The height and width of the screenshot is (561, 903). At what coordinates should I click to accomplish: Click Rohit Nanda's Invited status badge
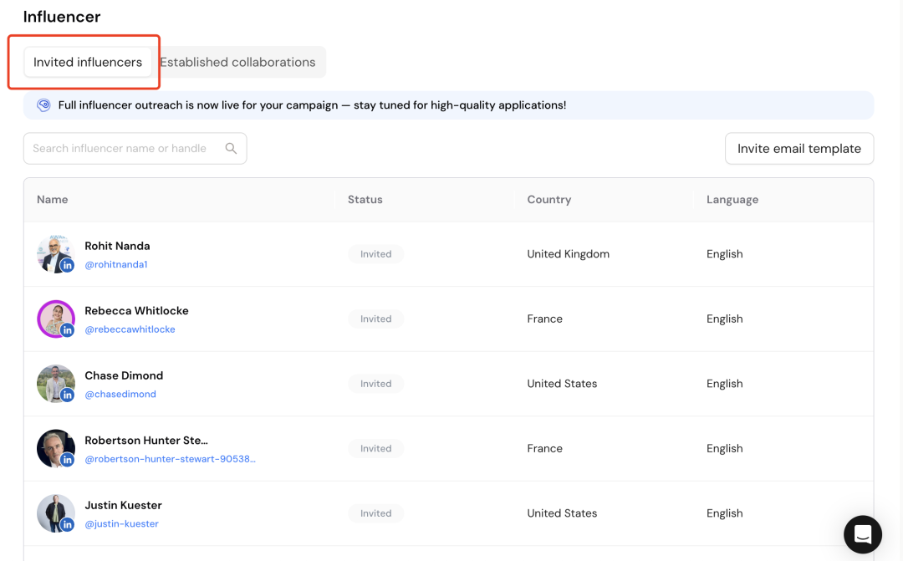375,254
